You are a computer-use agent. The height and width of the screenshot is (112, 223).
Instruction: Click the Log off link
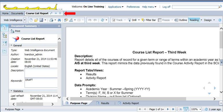tap(166, 7)
